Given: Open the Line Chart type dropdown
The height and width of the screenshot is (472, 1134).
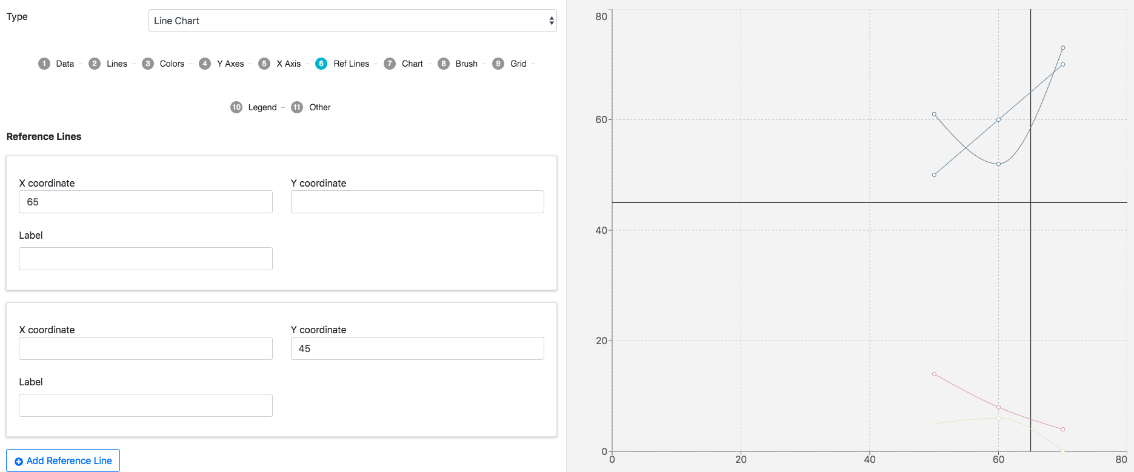Looking at the screenshot, I should (352, 21).
